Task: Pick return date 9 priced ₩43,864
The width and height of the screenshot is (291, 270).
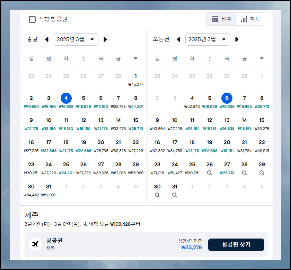Action: point(157,124)
